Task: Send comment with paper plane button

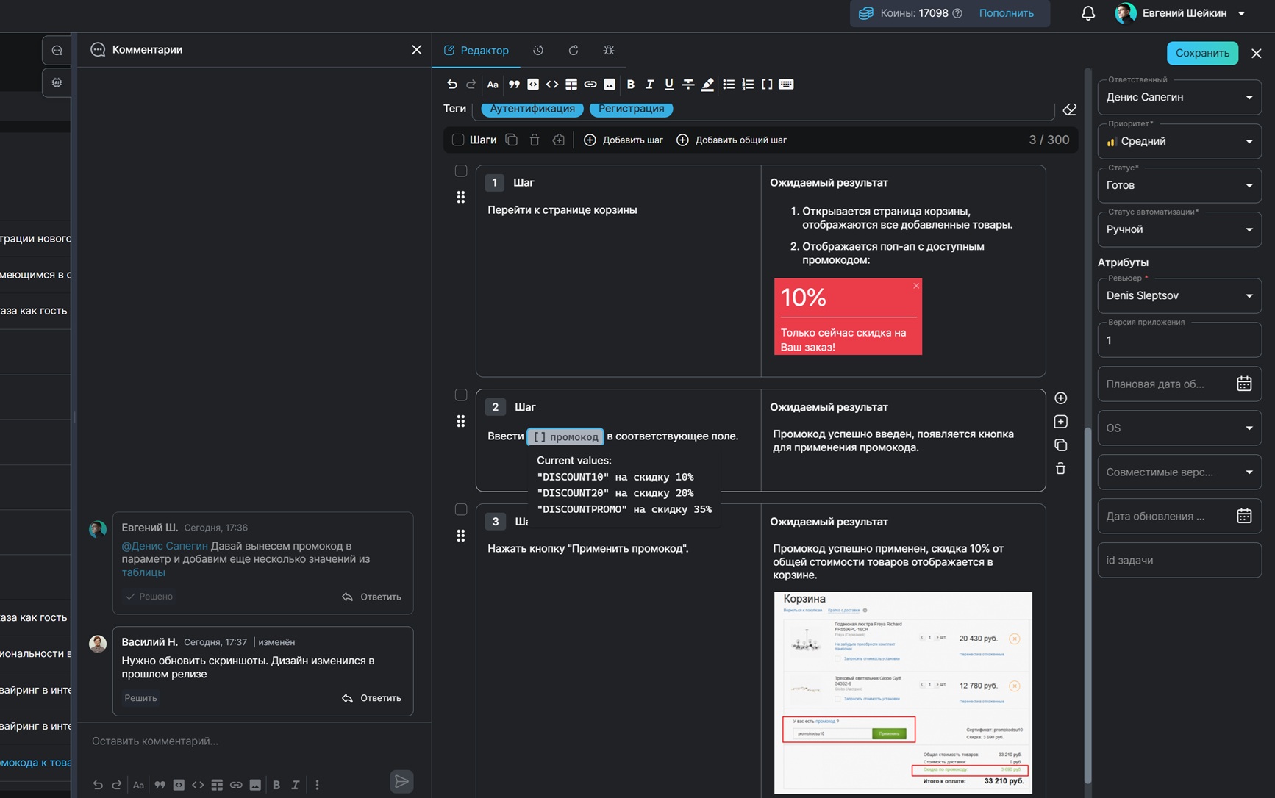Action: pos(401,781)
